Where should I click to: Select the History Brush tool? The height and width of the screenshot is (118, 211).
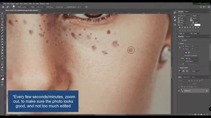click(2, 42)
